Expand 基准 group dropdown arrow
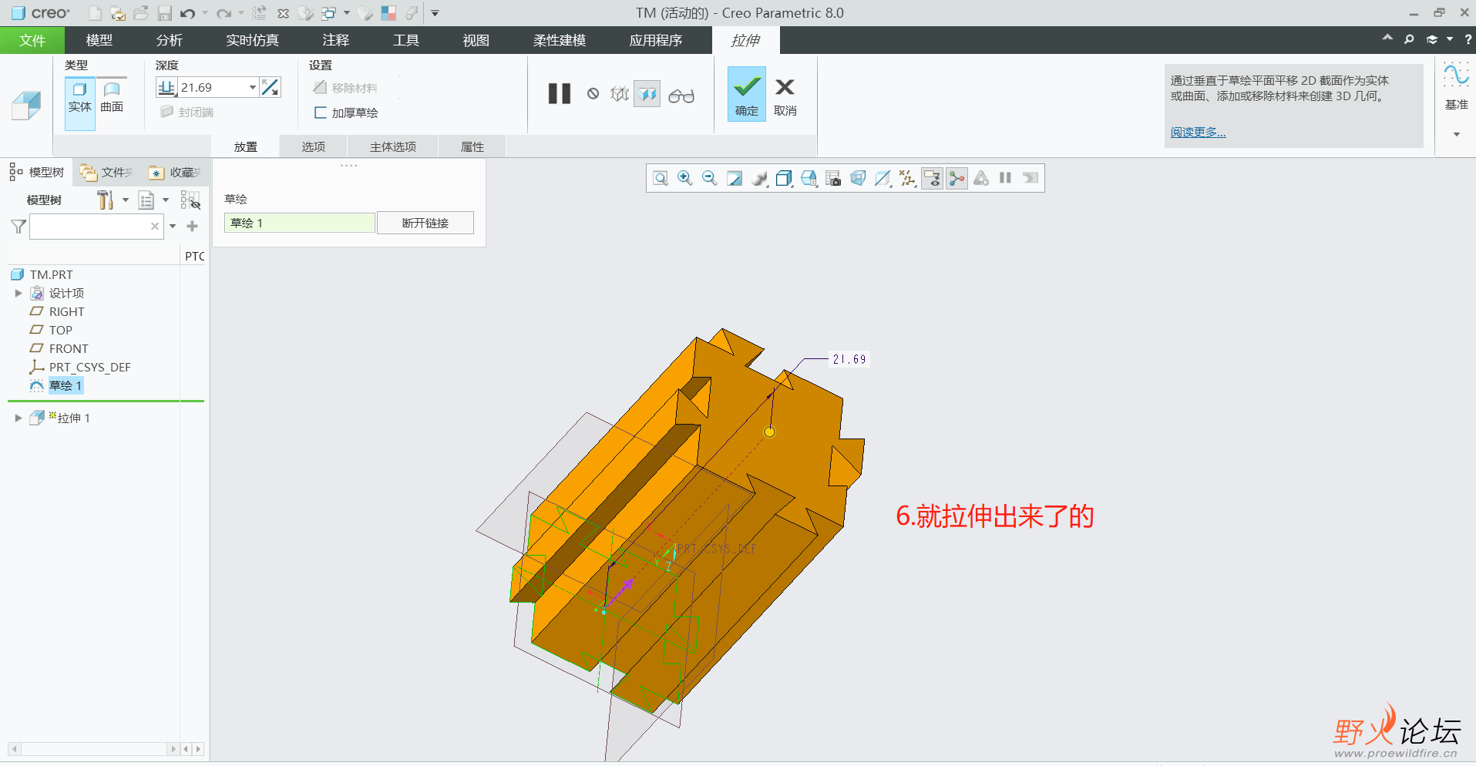 coord(1456,134)
